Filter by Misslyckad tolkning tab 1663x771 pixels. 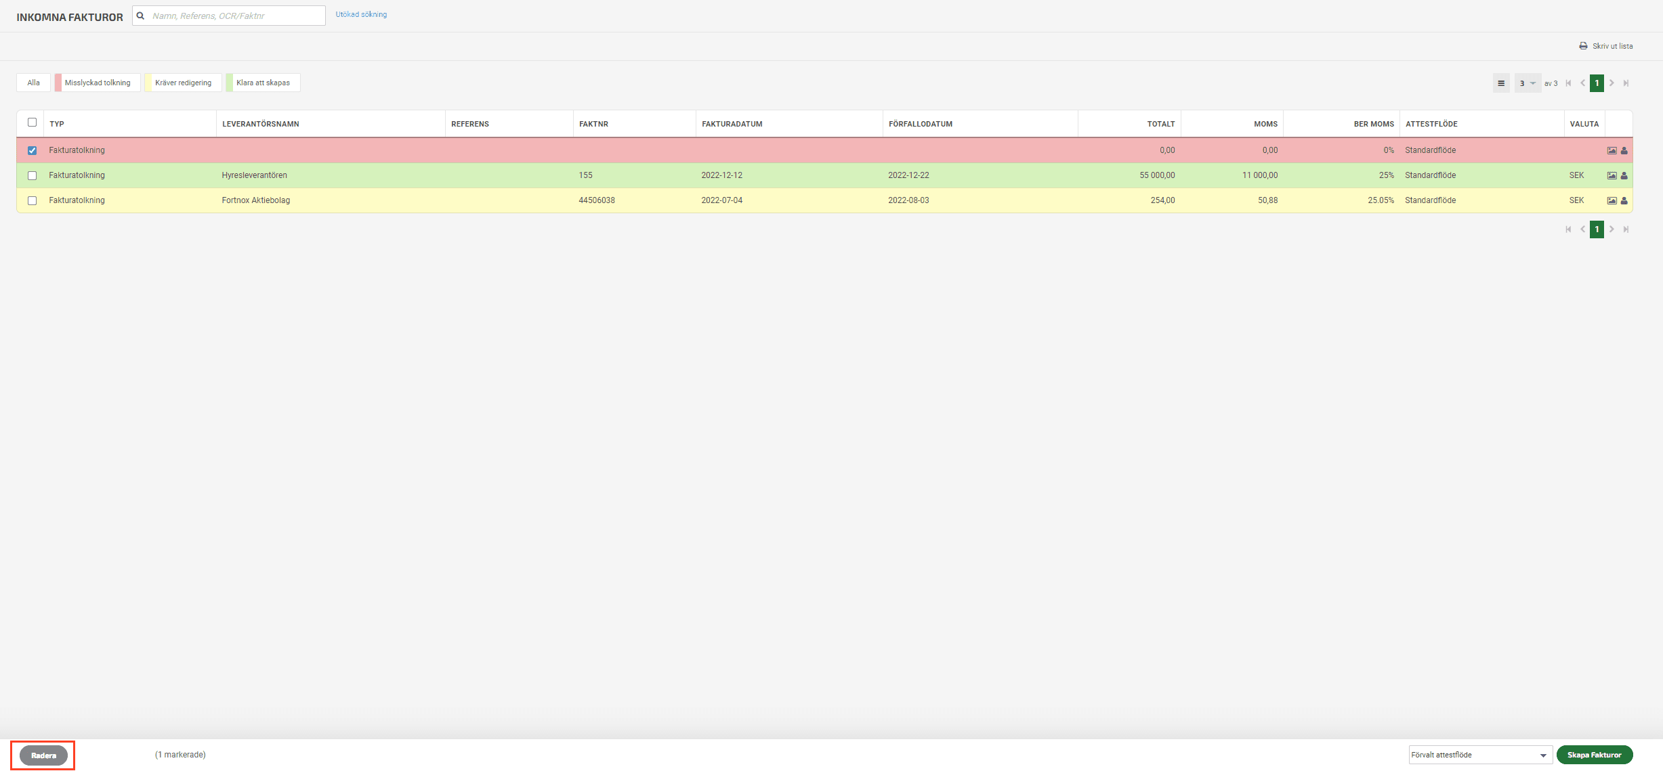coord(98,83)
